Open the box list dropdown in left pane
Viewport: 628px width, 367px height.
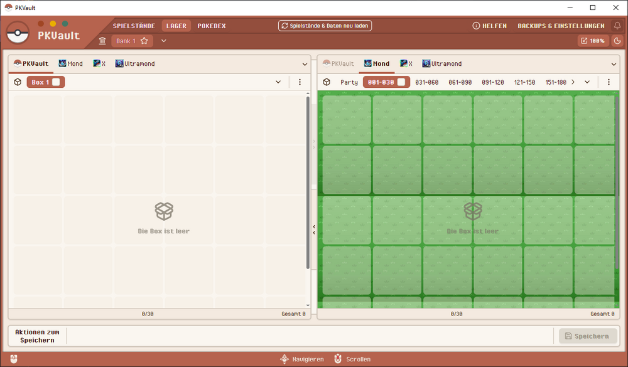278,82
